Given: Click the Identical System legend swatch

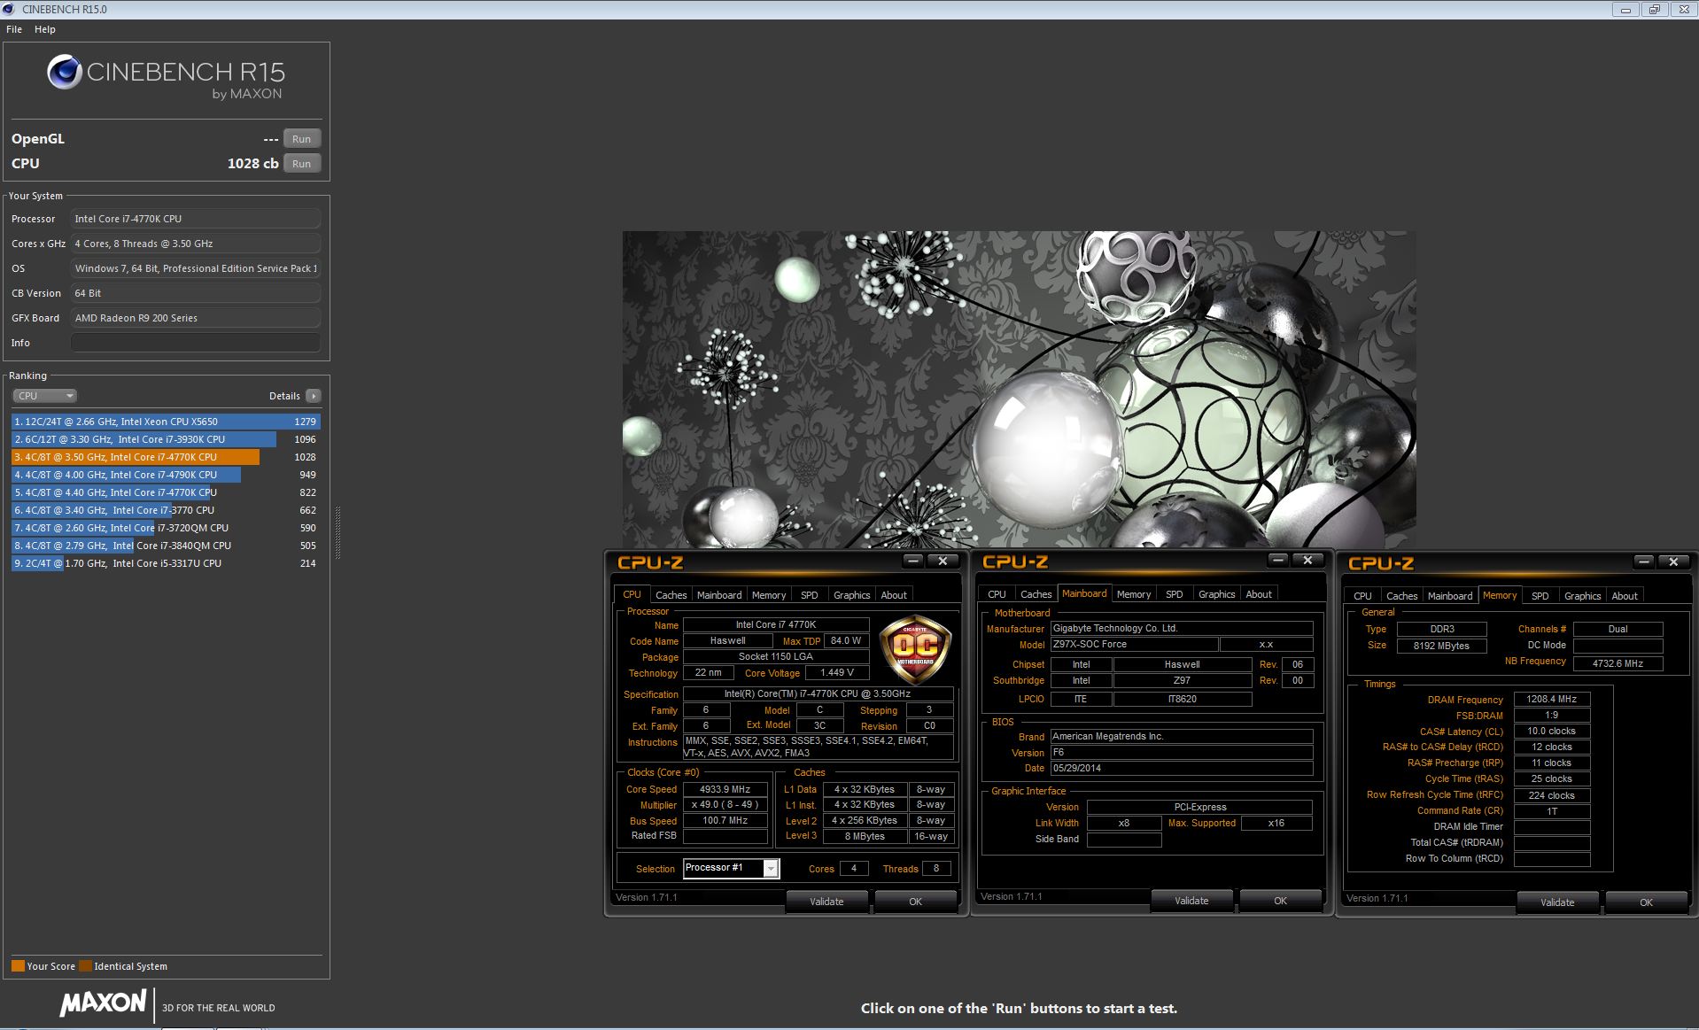Looking at the screenshot, I should coord(85,966).
